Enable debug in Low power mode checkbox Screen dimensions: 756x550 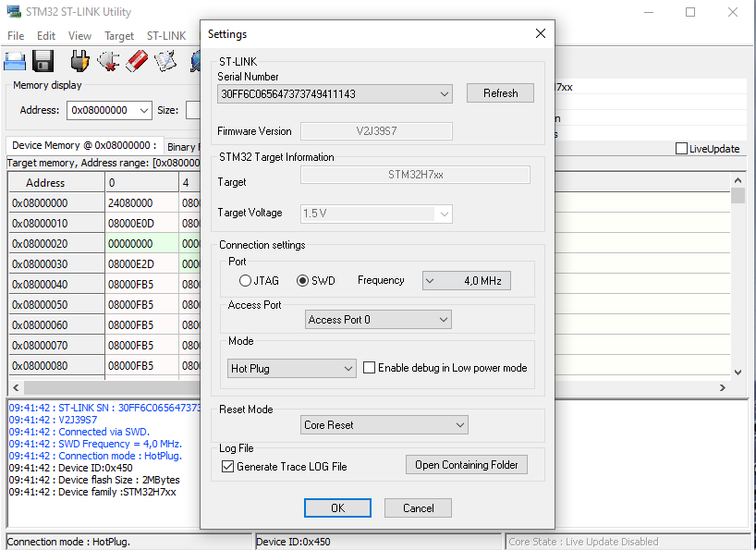[369, 368]
